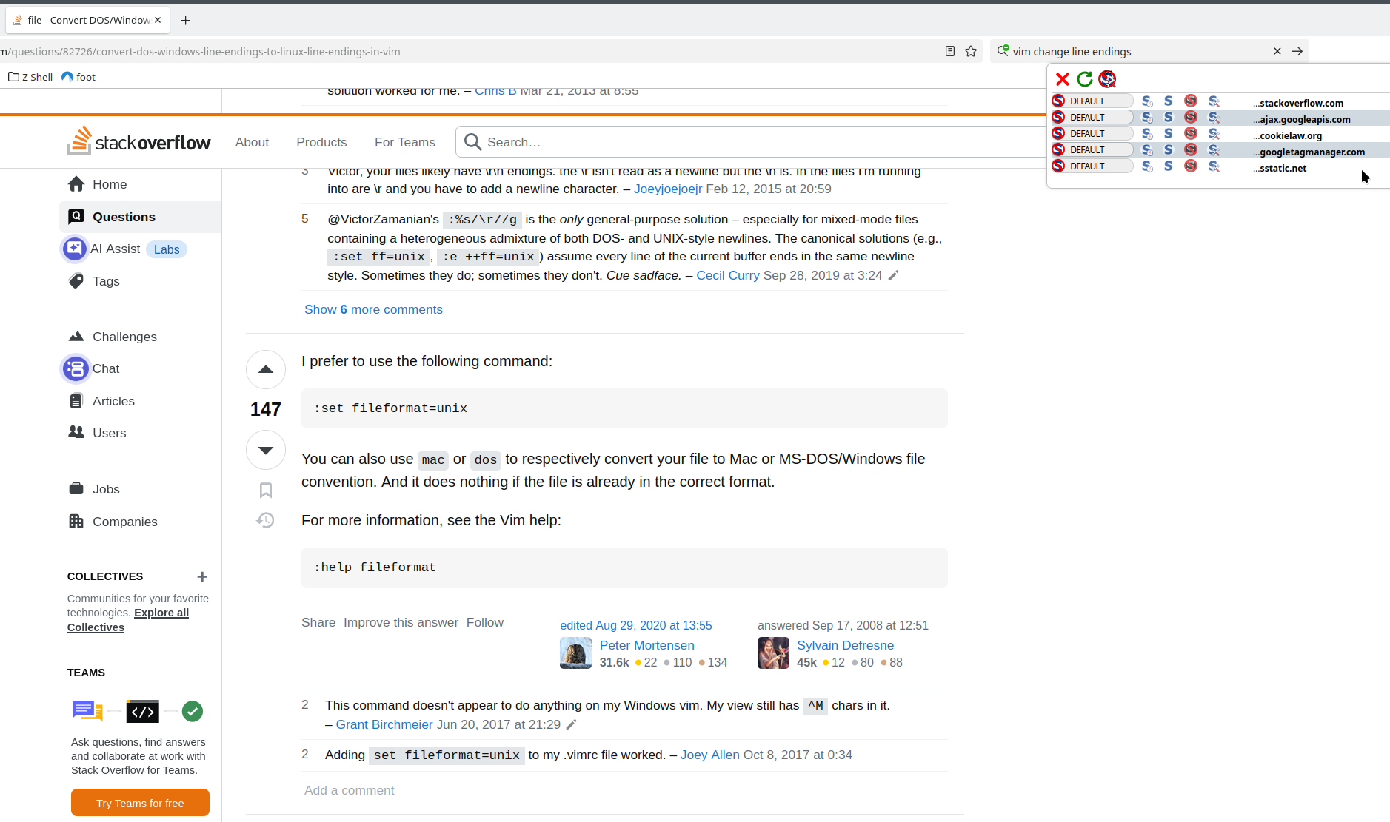Toggle Reader View in the address bar
The image size is (1390, 822).
(x=950, y=51)
